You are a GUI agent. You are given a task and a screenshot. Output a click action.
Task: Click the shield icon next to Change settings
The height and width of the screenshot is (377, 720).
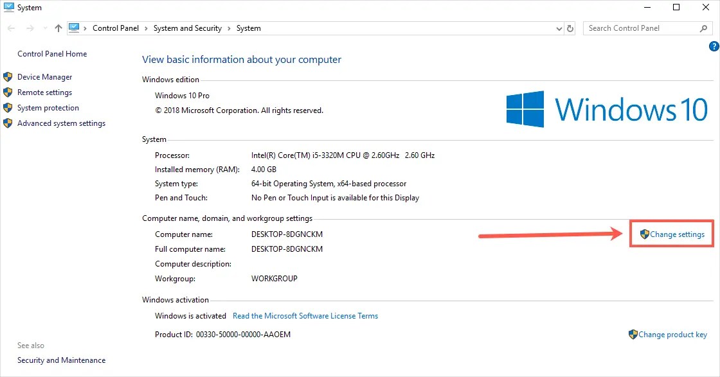pyautogui.click(x=643, y=234)
